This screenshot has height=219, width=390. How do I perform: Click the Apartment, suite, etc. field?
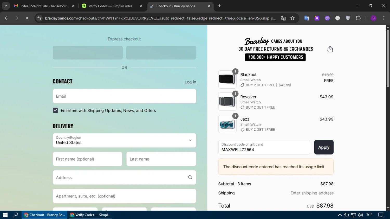tap(124, 196)
